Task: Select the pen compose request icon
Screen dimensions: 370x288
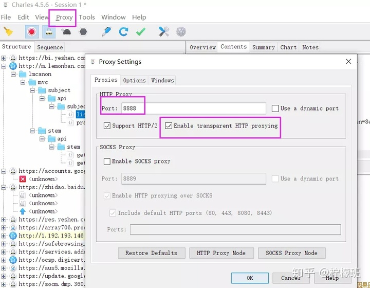Action: pyautogui.click(x=106, y=31)
